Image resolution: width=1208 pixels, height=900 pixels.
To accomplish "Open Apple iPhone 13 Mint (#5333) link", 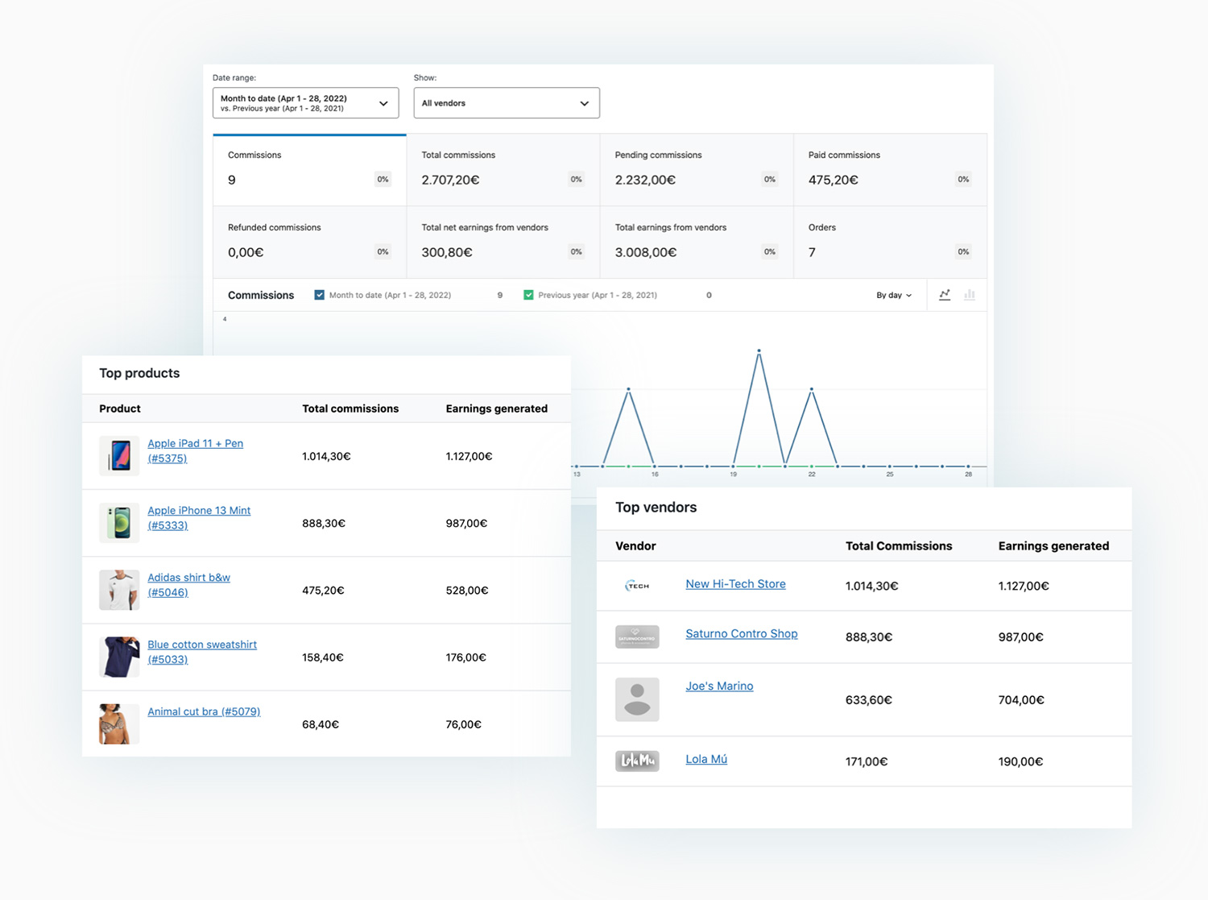I will (x=199, y=517).
